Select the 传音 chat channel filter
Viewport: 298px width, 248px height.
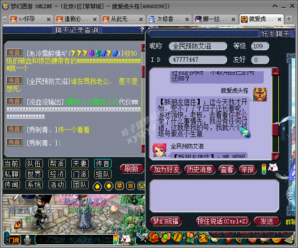103,164
